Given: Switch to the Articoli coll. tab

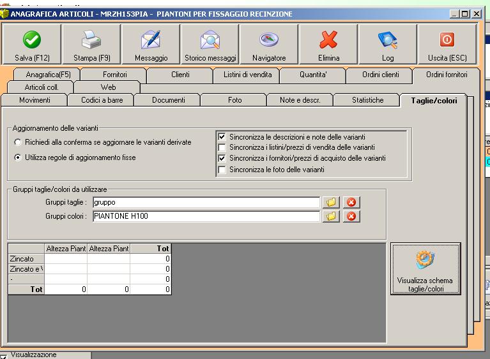Looking at the screenshot, I should [42, 87].
